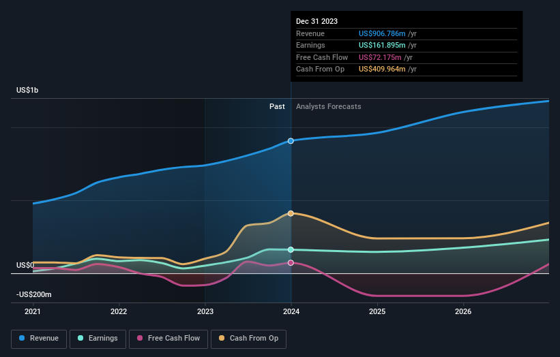Screen dimensions: 560x357
Task: Click the Revenue label in tooltip
Action: pyautogui.click(x=310, y=33)
